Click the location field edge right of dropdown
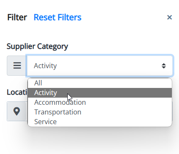179x154 pixels. tap(173, 112)
